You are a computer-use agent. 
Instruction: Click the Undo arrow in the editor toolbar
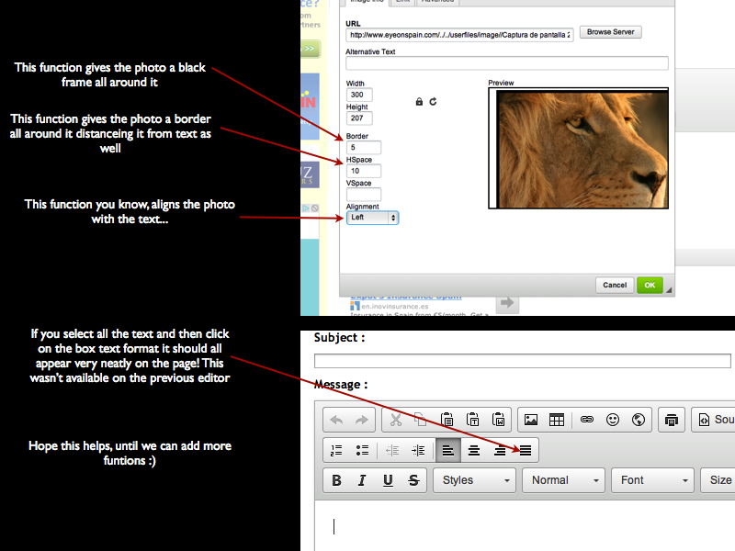336,420
